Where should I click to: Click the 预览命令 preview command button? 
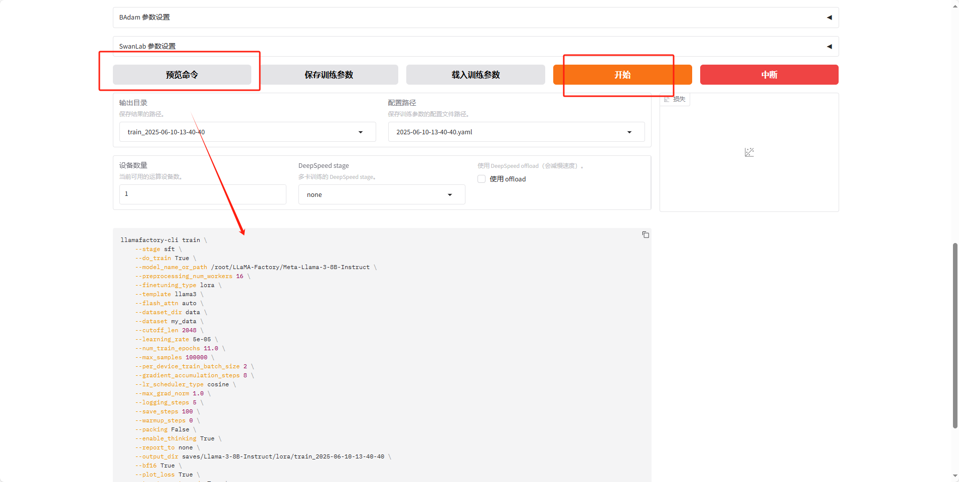(182, 75)
